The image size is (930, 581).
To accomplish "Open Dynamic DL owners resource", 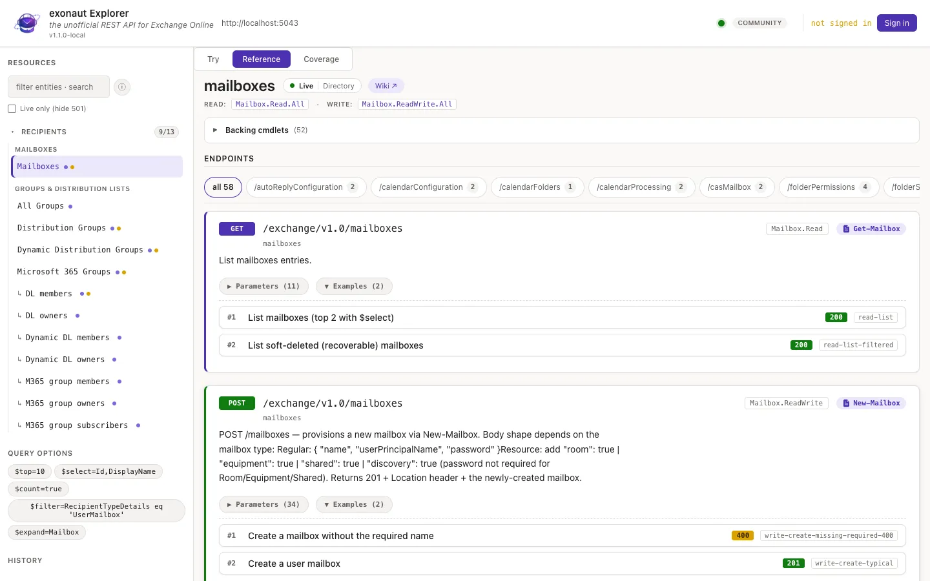I will (x=98, y=360).
